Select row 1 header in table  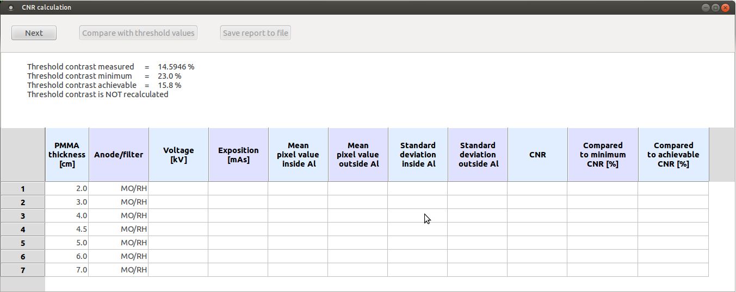(23, 189)
